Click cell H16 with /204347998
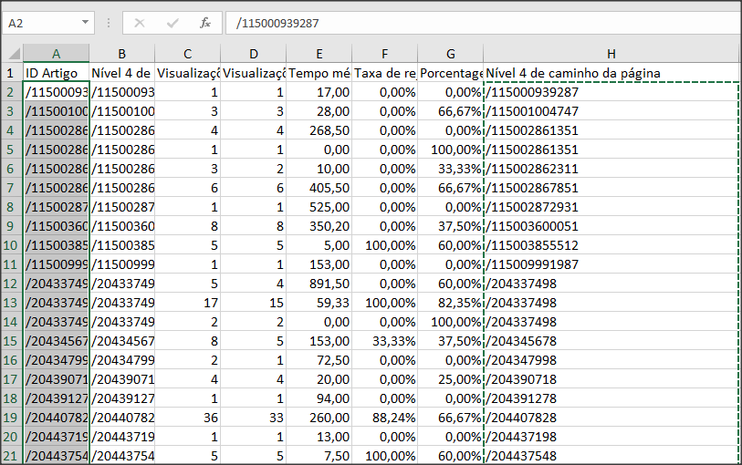Screen dimensions: 742x465 point(611,359)
